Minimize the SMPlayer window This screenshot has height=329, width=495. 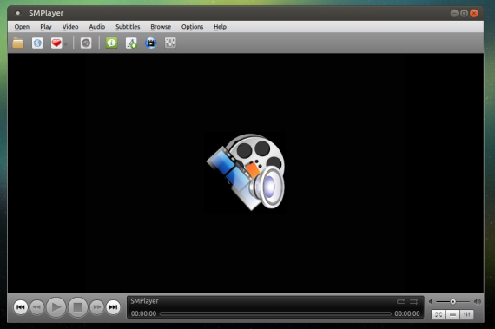pos(454,13)
